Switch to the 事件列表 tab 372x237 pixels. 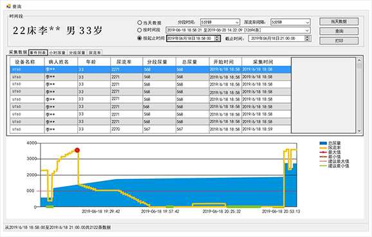tap(38, 52)
